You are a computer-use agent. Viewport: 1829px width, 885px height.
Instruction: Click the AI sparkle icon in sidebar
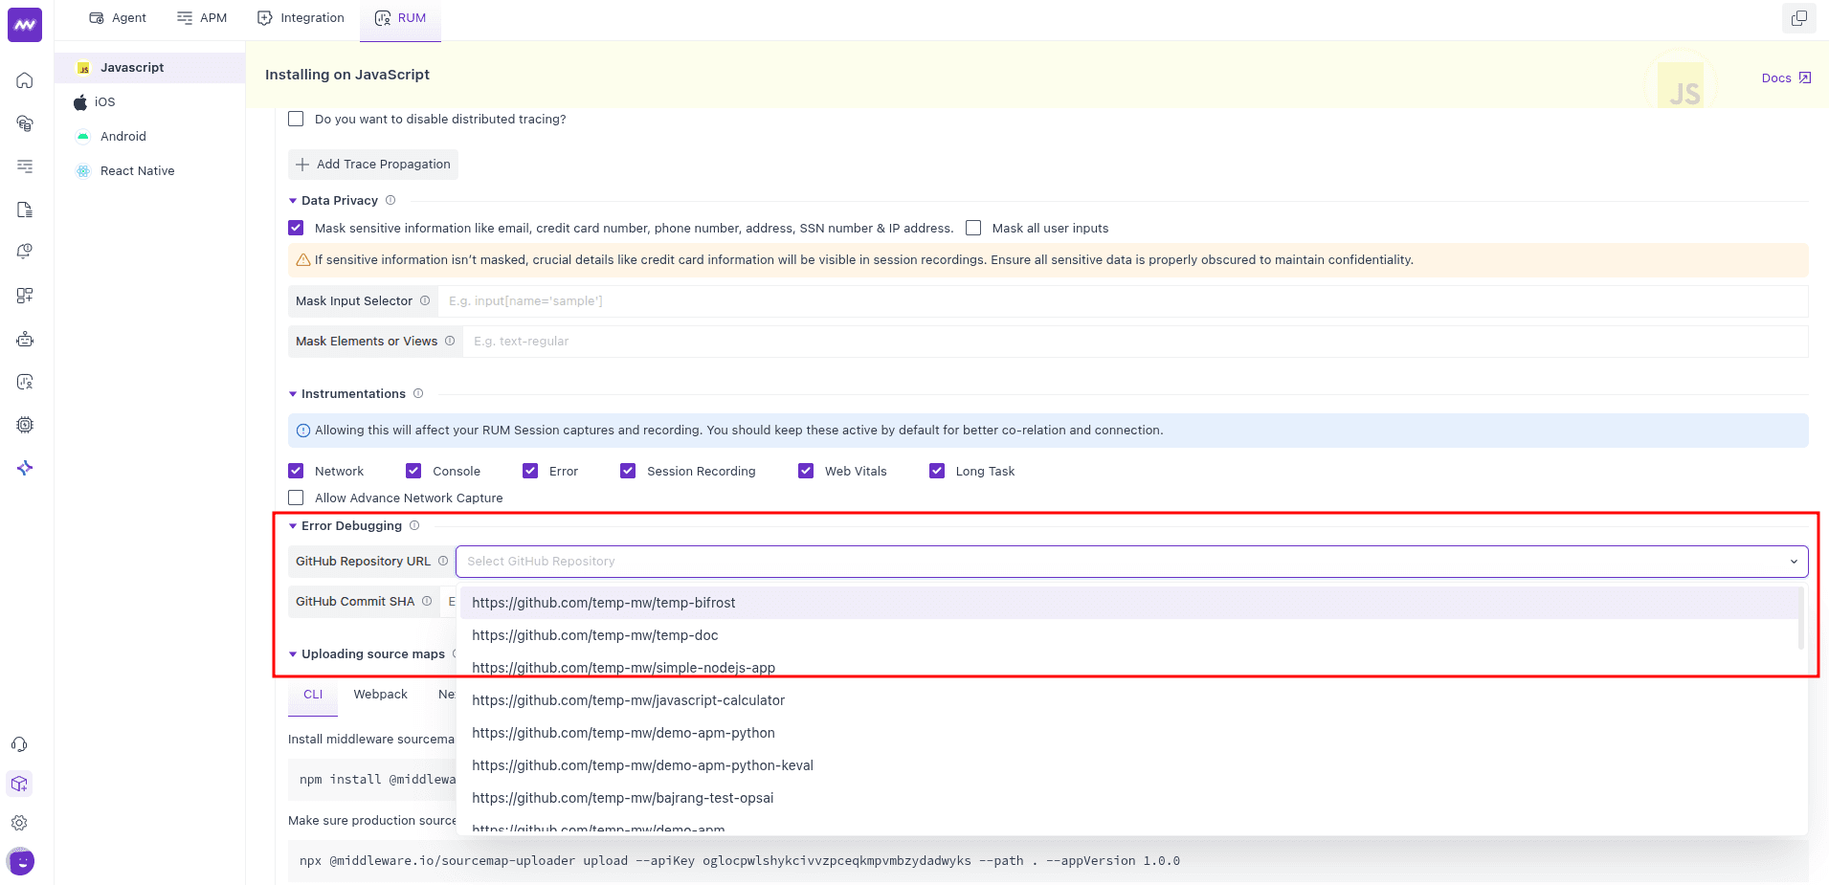[25, 468]
